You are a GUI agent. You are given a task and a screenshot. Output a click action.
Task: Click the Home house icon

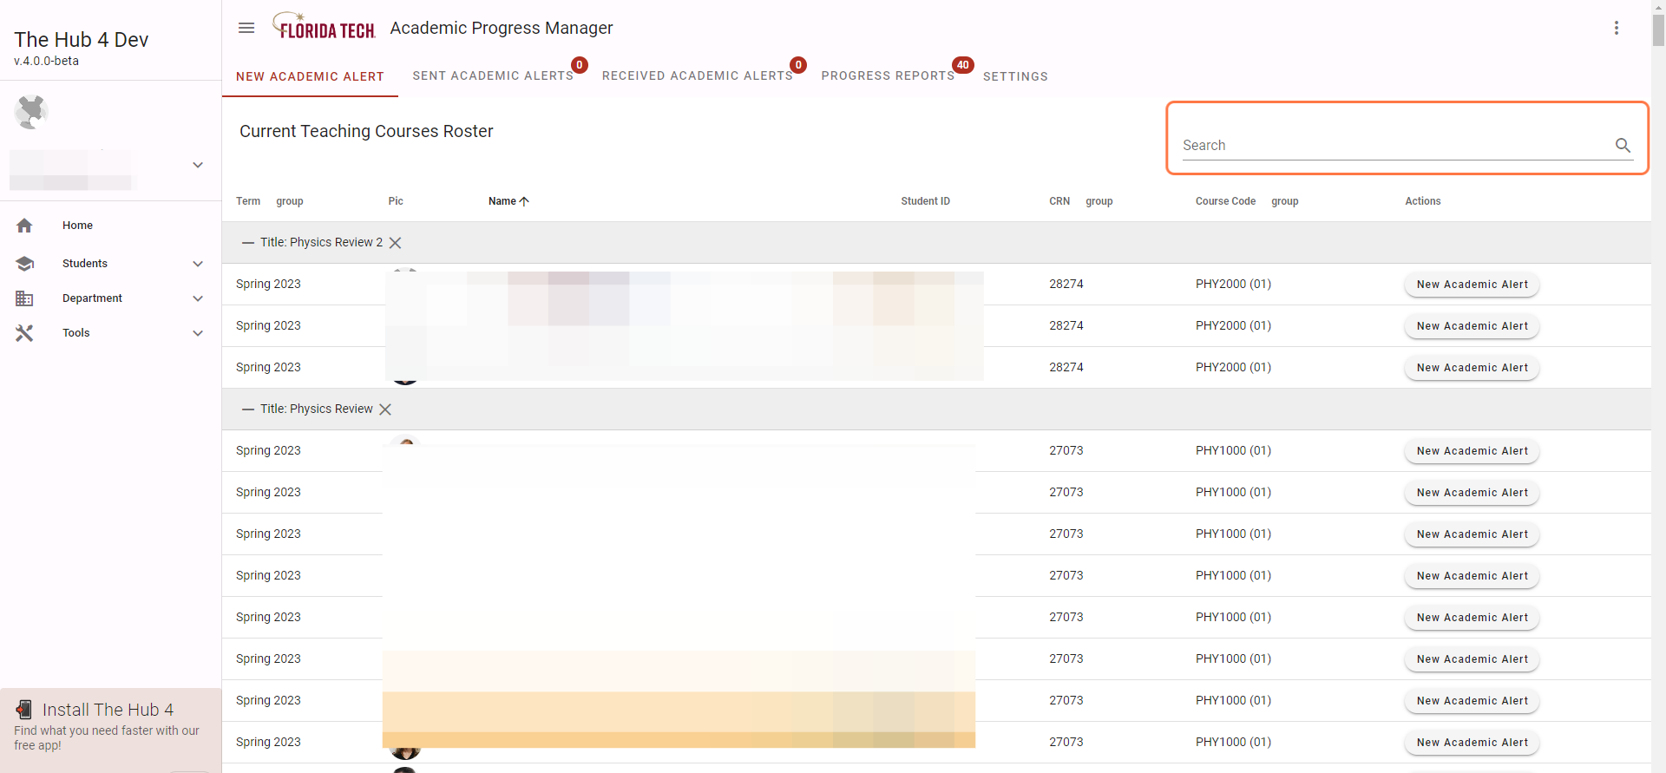(x=24, y=226)
